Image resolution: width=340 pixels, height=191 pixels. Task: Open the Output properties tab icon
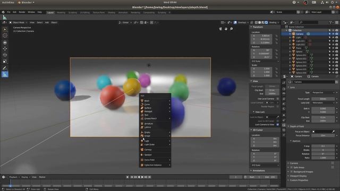point(284,94)
